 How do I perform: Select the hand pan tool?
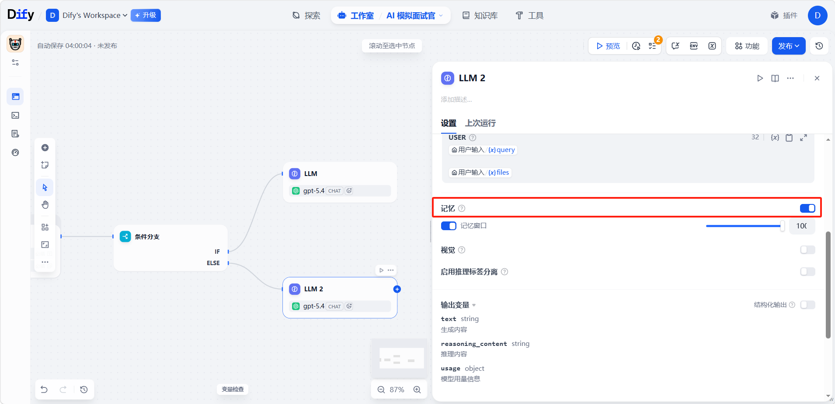[x=45, y=205]
